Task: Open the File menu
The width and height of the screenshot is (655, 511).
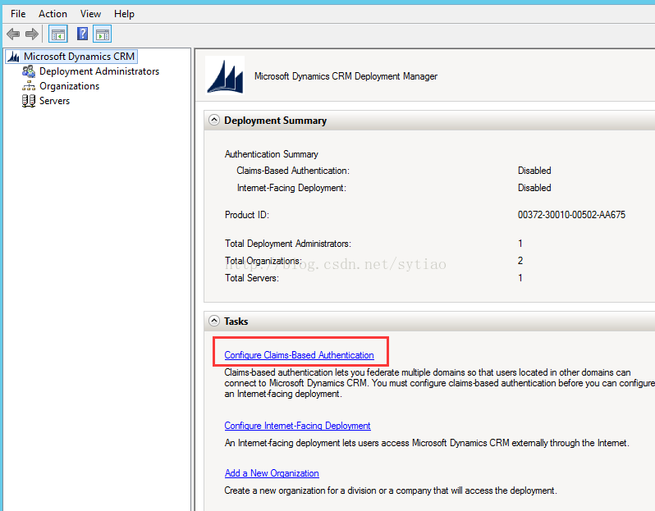Action: click(18, 14)
